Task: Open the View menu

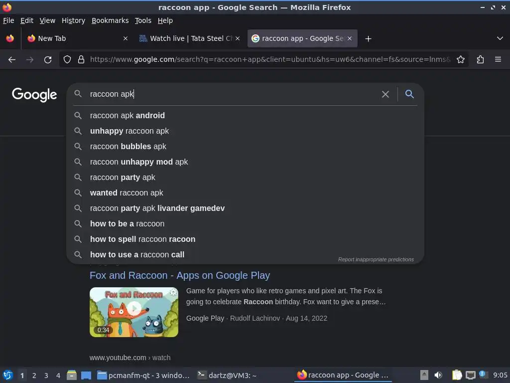Action: 47,20
